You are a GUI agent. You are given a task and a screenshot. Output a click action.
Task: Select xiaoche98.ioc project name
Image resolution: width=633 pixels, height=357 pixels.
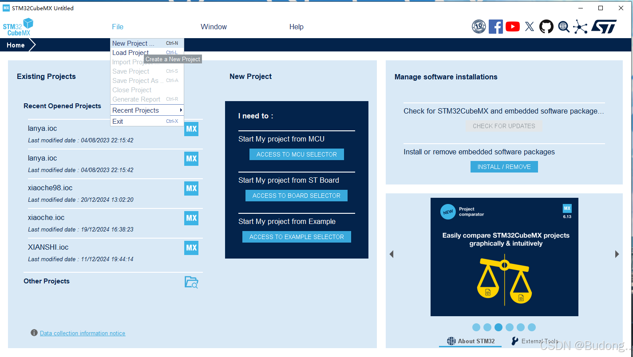(x=50, y=188)
